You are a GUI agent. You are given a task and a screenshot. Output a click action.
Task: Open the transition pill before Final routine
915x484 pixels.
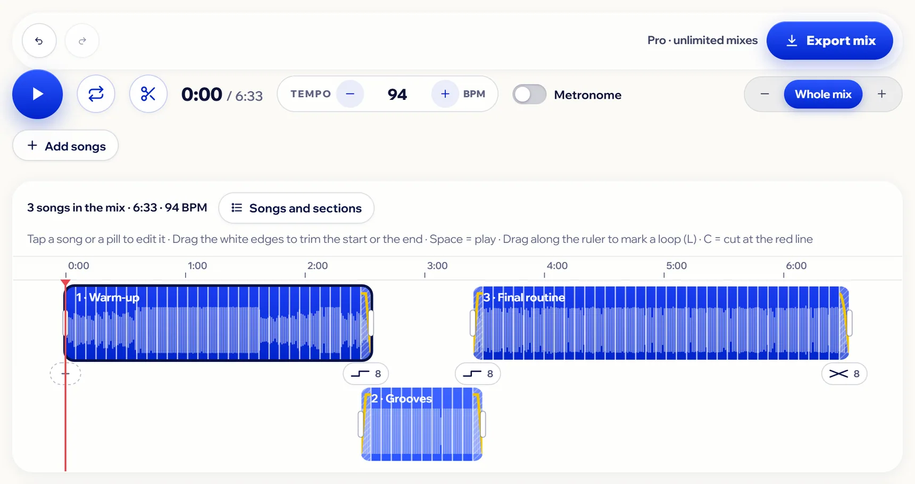[478, 373]
